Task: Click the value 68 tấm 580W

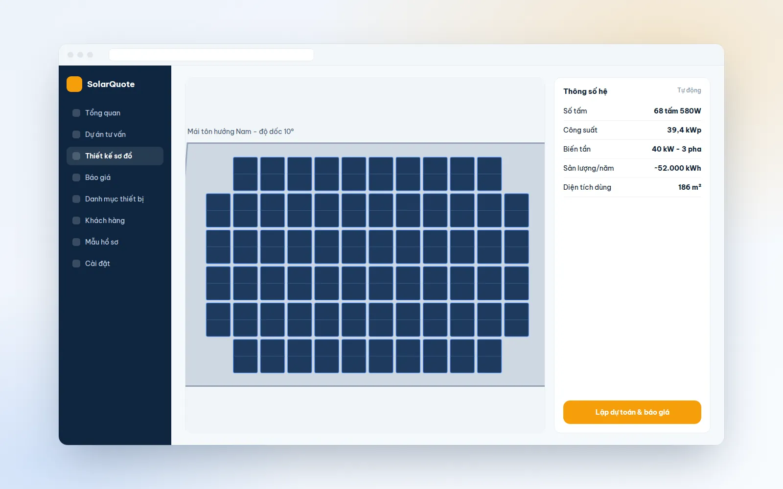Action: pos(677,111)
